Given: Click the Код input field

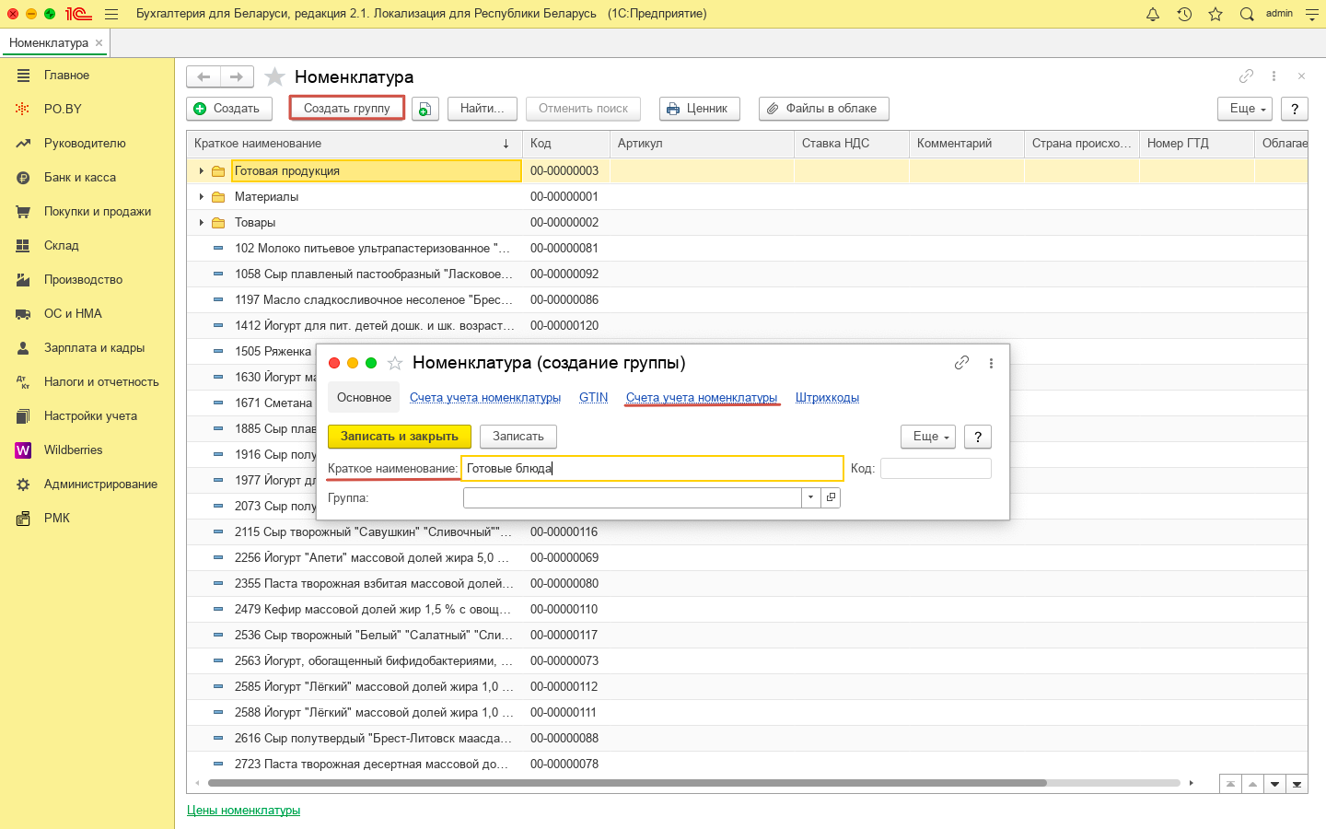Looking at the screenshot, I should (x=936, y=469).
